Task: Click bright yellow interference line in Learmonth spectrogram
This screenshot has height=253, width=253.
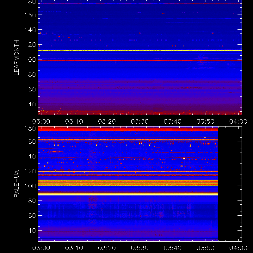Action: coord(140,51)
